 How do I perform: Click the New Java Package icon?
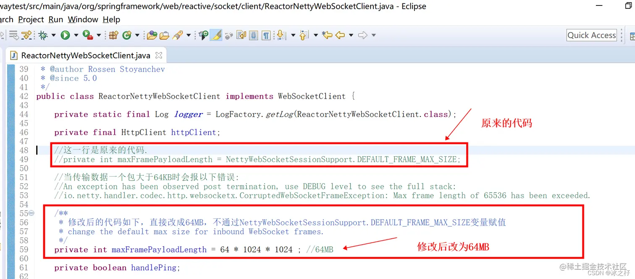point(113,35)
